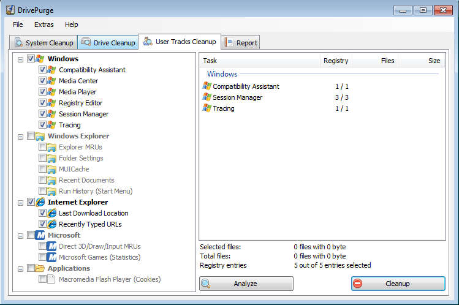
Task: Click the folder icon beside Explorer MRUs
Action: [51, 148]
